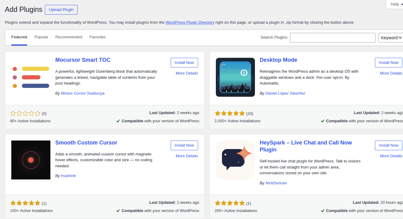Open the Smooth Custom Cursor title link
The height and width of the screenshot is (219, 403).
pyautogui.click(x=86, y=143)
